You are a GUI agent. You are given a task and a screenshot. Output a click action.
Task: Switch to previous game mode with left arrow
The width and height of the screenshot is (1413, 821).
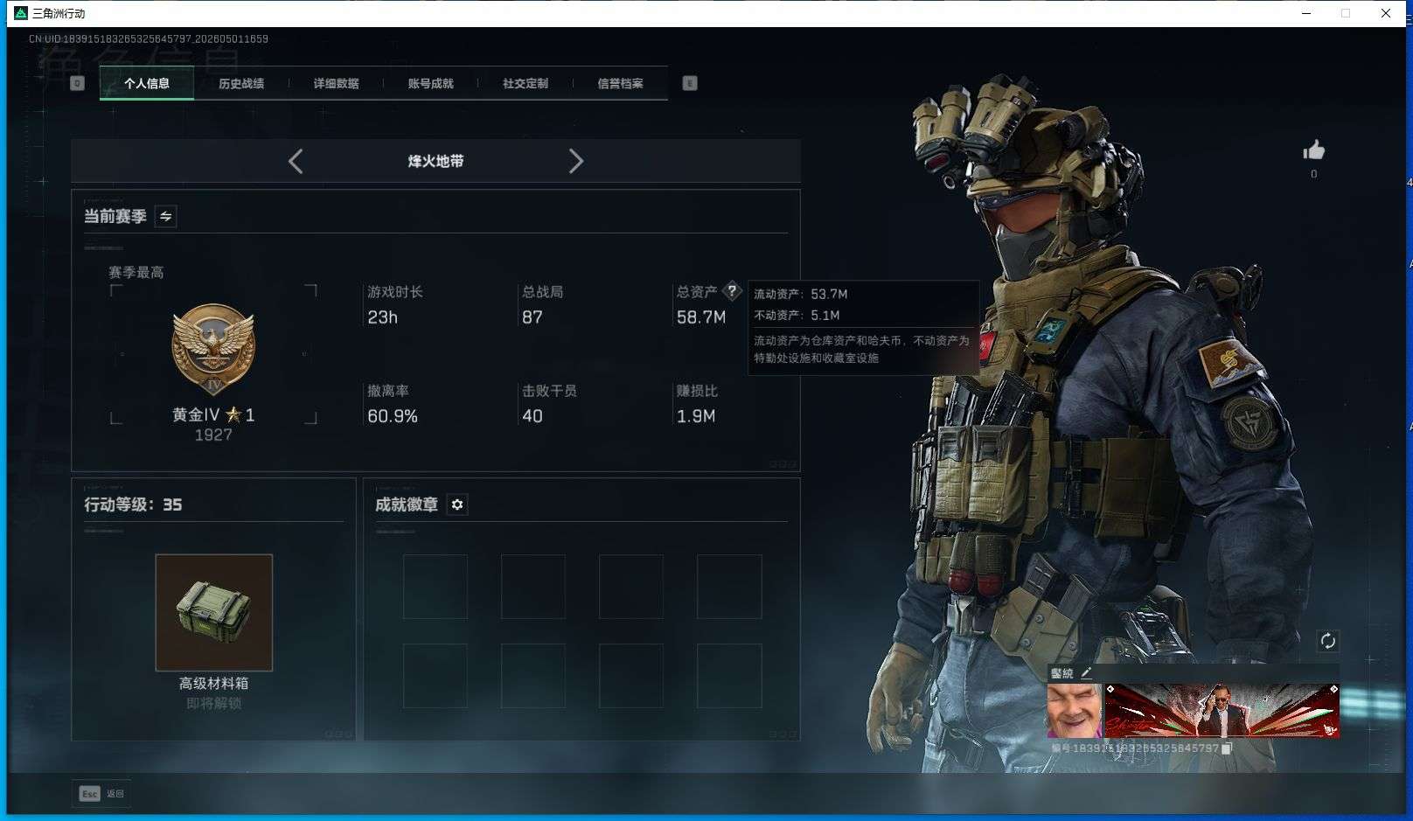(296, 161)
